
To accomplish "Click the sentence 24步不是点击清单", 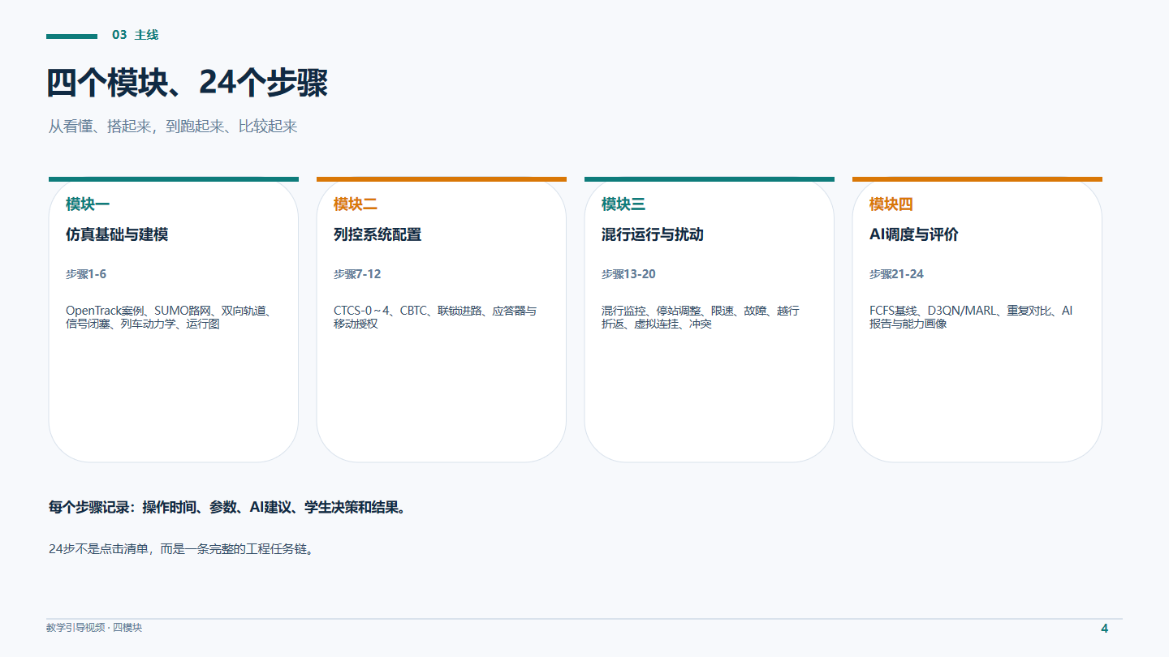I will pos(181,549).
